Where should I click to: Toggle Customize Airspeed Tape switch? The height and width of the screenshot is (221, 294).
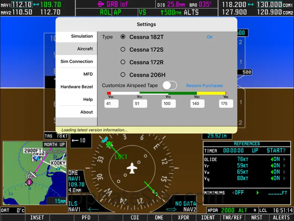pos(170,85)
